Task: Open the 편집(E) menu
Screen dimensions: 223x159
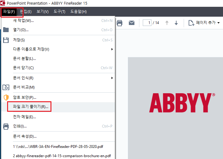Action: pyautogui.click(x=26, y=12)
